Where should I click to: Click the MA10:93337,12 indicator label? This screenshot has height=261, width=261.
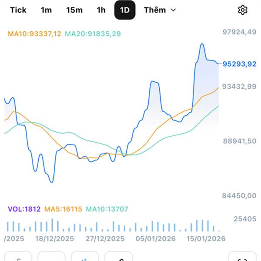click(34, 33)
